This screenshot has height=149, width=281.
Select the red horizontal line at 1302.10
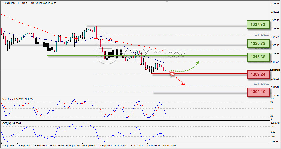tap(199, 92)
